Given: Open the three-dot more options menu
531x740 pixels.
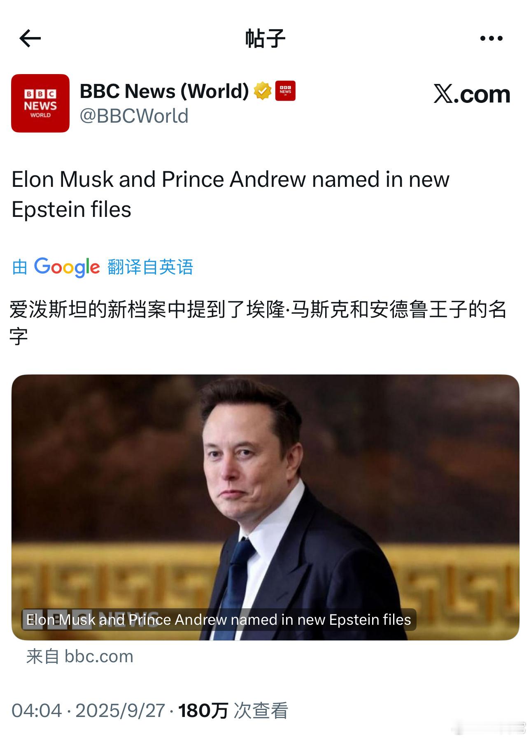Looking at the screenshot, I should pos(491,38).
